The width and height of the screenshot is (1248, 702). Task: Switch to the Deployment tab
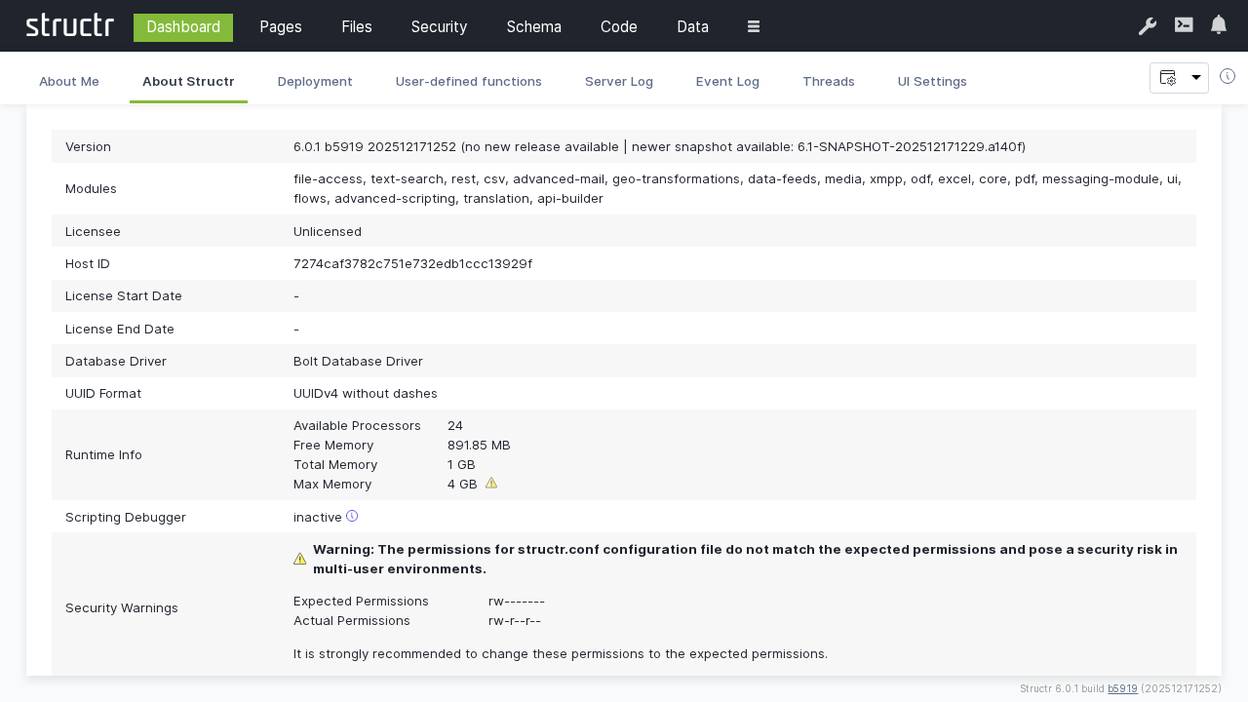(315, 82)
